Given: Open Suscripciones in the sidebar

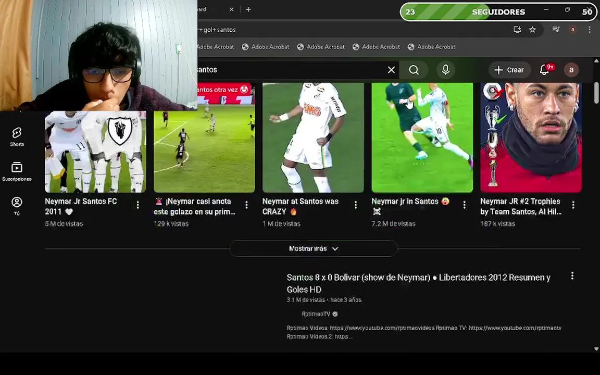Looking at the screenshot, I should tap(17, 171).
